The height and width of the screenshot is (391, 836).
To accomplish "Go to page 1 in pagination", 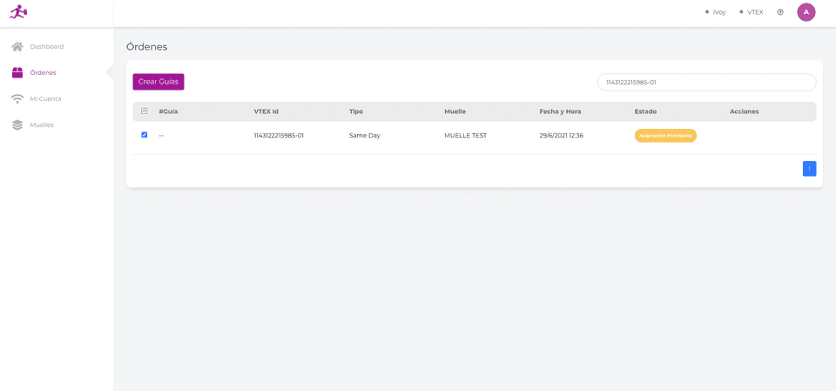I will click(x=809, y=169).
